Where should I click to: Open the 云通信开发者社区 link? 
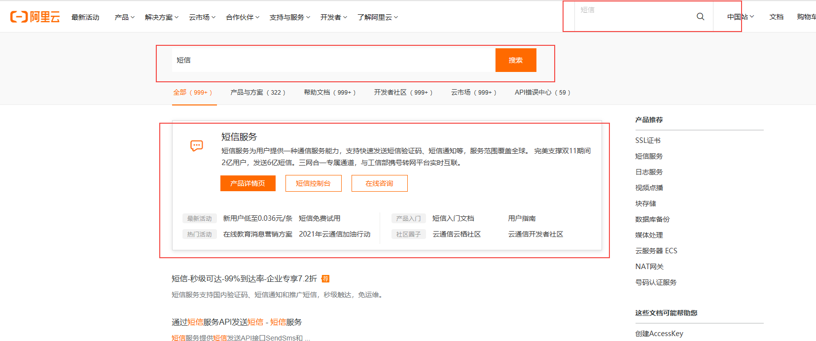click(535, 234)
